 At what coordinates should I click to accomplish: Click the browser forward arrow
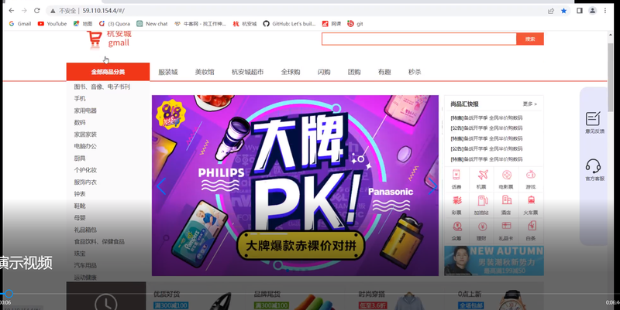(x=24, y=11)
